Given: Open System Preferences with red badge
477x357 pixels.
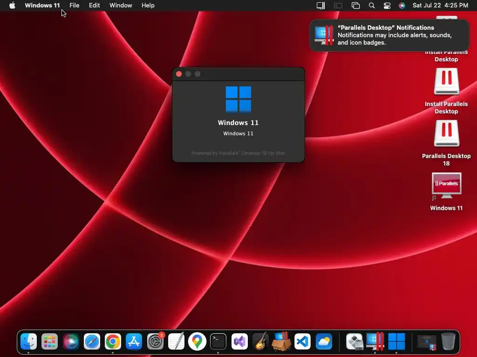Looking at the screenshot, I should pos(155,342).
